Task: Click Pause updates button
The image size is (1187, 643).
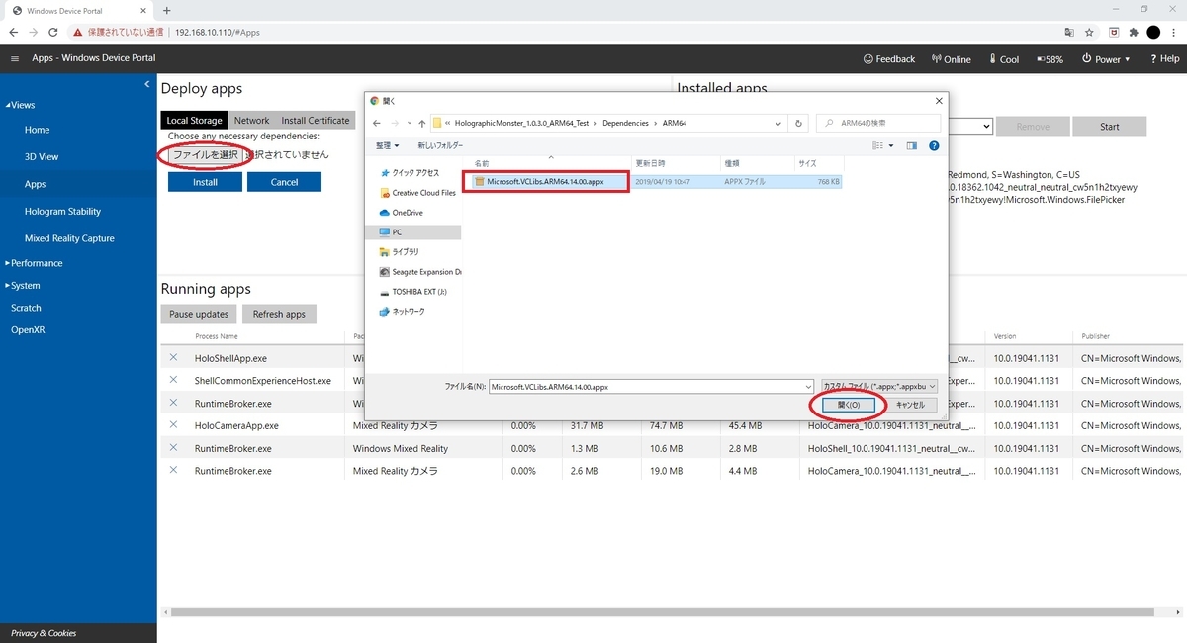Action: coord(199,314)
